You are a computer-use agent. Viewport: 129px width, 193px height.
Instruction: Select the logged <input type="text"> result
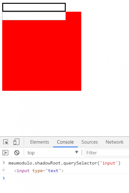pos(39,171)
